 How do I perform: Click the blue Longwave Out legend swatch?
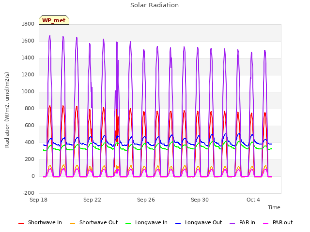pos(178,223)
